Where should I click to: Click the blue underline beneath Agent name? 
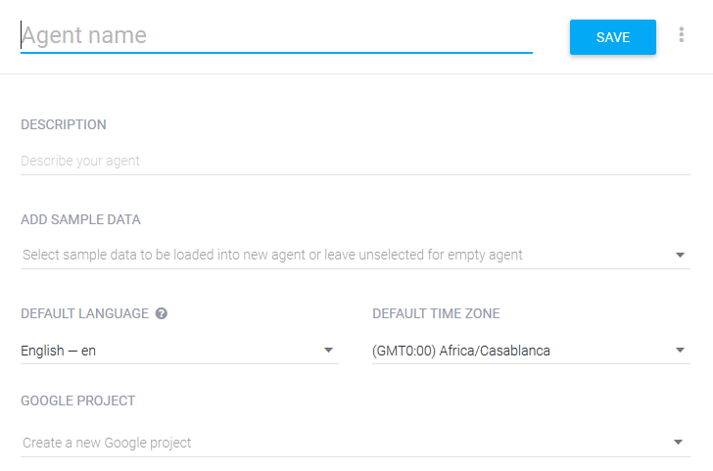pyautogui.click(x=276, y=53)
